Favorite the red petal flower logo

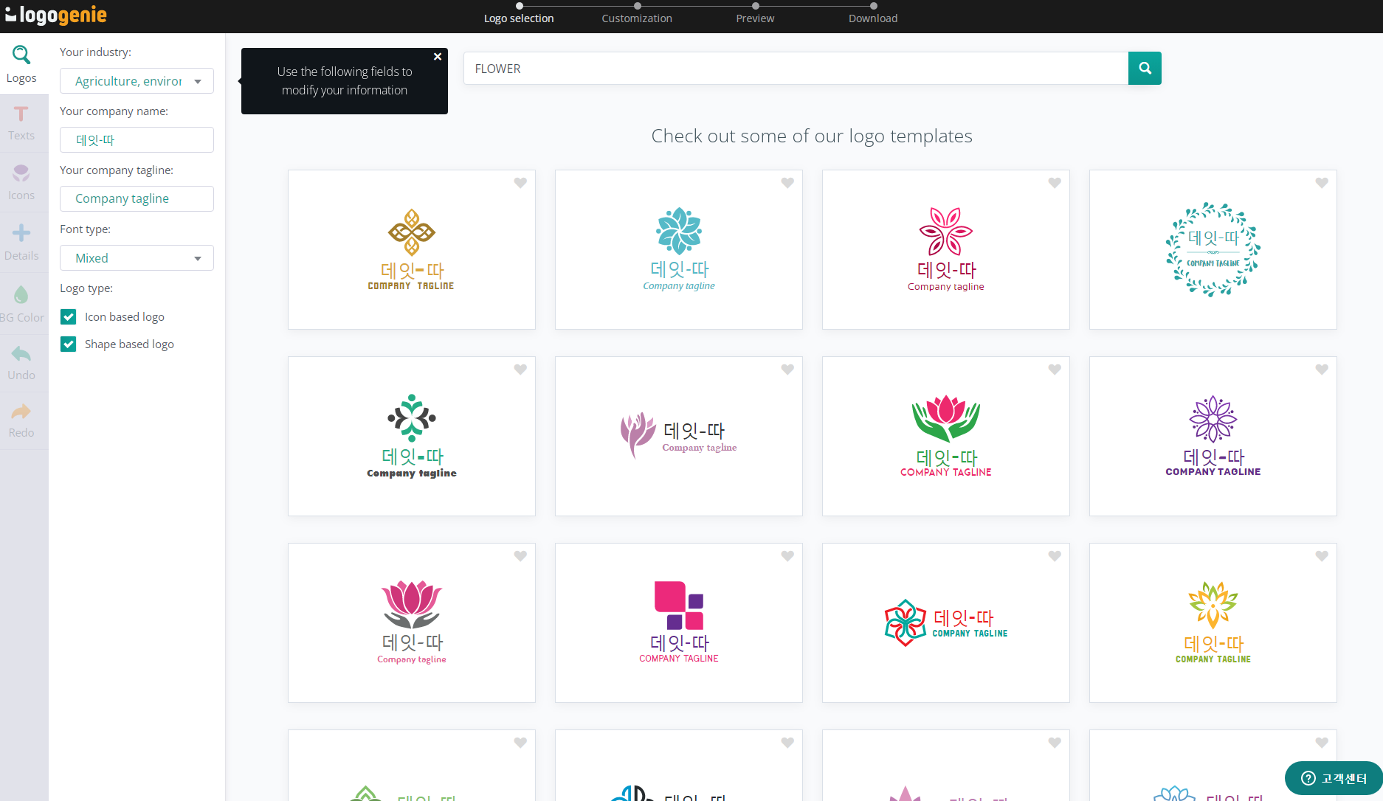1055,183
